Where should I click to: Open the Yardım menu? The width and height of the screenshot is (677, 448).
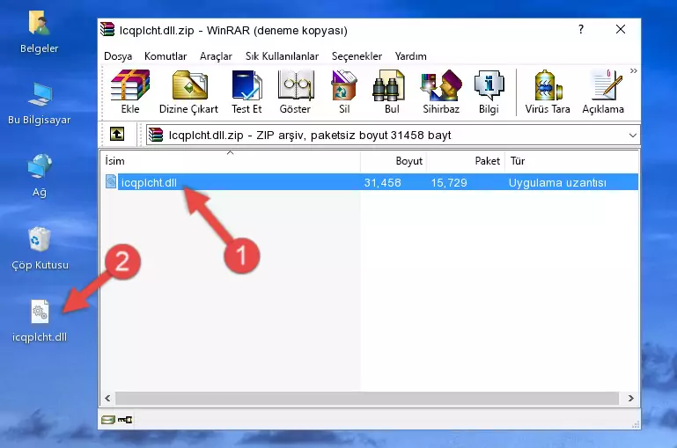pyautogui.click(x=410, y=56)
